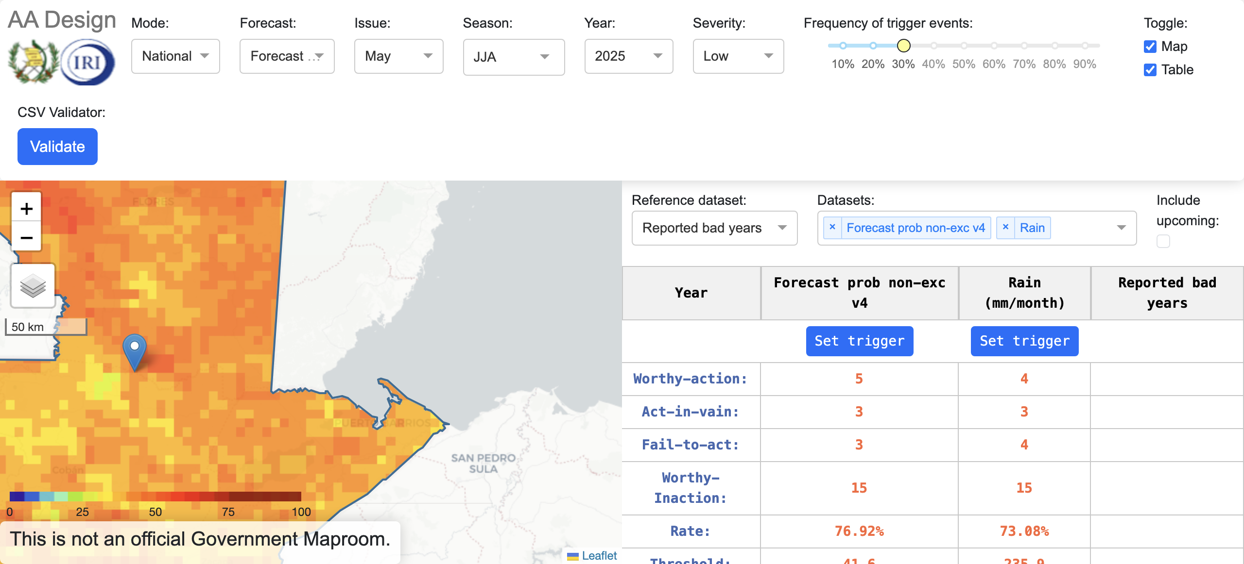Image resolution: width=1244 pixels, height=564 pixels.
Task: Click the Guatemala coat of arms logo
Action: 33,62
